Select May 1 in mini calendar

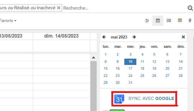point(105,54)
